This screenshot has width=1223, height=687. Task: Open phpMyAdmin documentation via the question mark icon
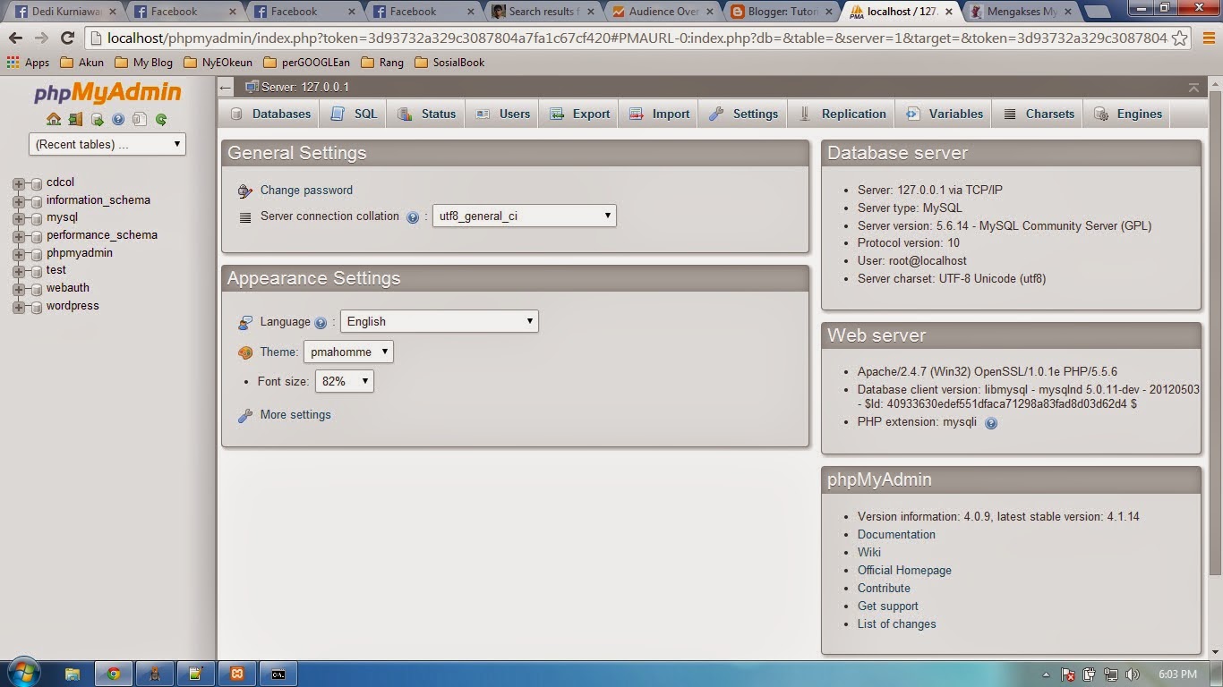coord(118,118)
